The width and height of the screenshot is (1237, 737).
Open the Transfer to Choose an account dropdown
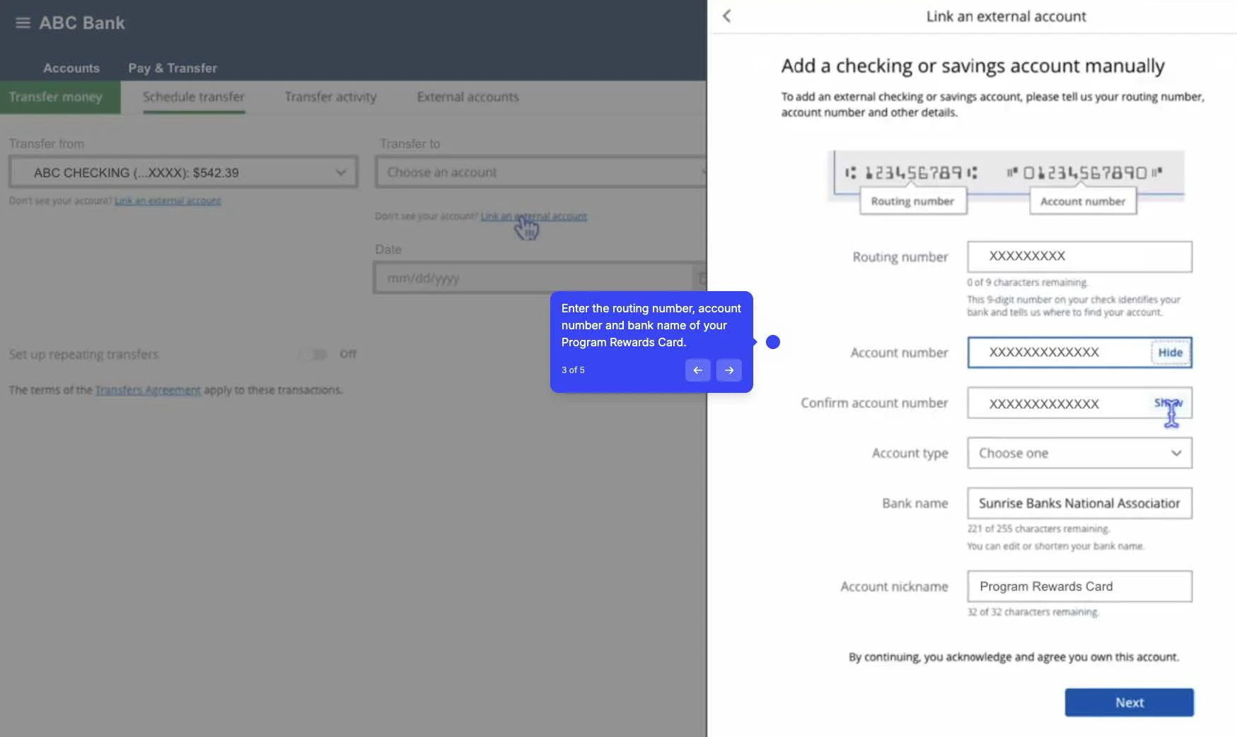pyautogui.click(x=541, y=172)
